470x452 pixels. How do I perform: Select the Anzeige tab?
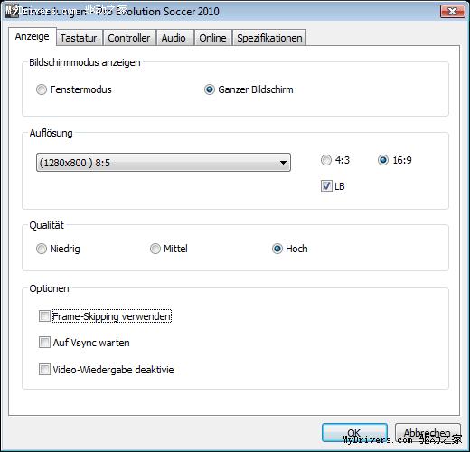coord(33,36)
